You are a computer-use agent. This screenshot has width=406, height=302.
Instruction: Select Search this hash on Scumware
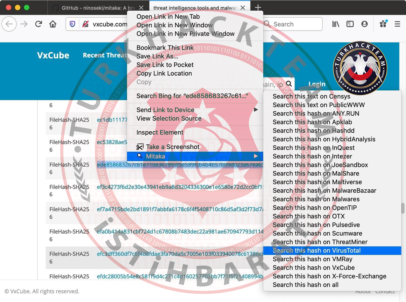point(332,234)
